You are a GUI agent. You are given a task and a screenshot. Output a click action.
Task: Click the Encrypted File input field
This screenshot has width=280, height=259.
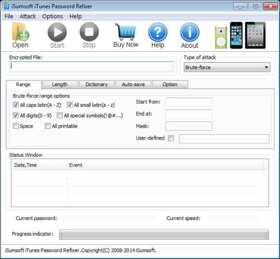point(91,66)
